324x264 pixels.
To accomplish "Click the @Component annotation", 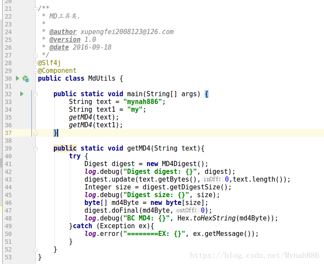I will (57, 71).
